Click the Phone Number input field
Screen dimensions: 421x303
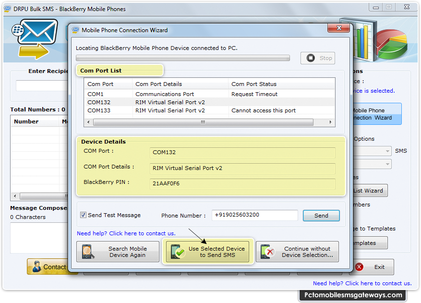coord(254,215)
